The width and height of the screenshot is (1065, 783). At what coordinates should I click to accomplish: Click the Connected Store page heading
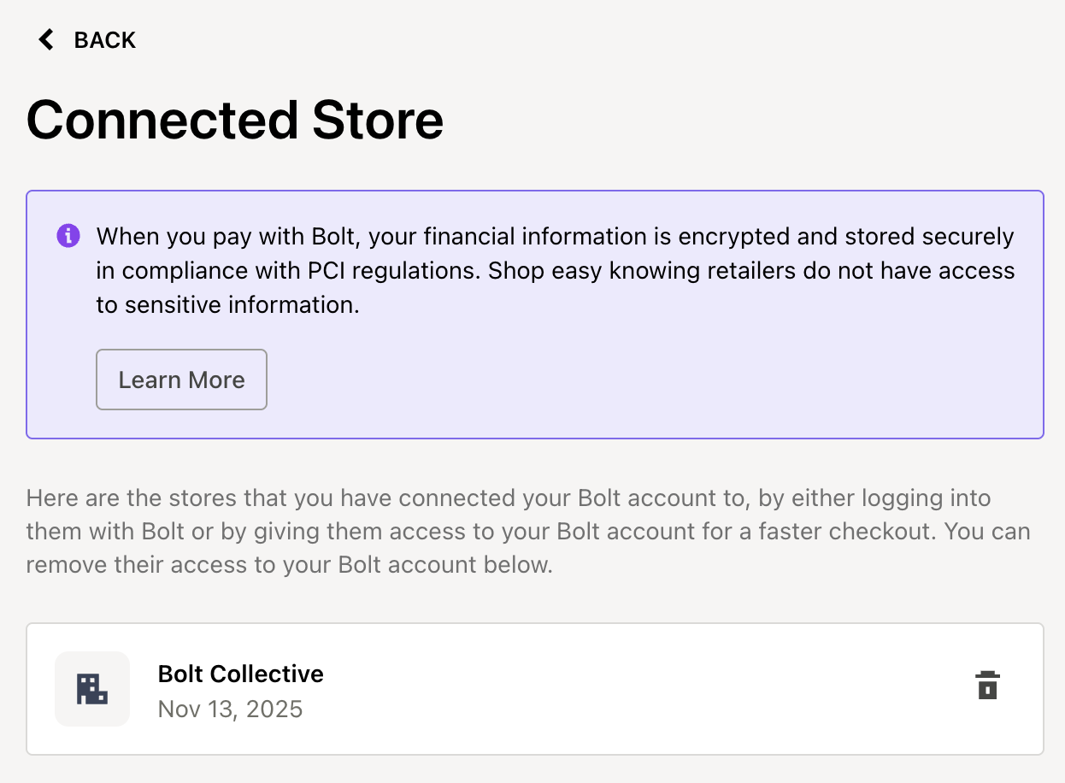coord(235,120)
